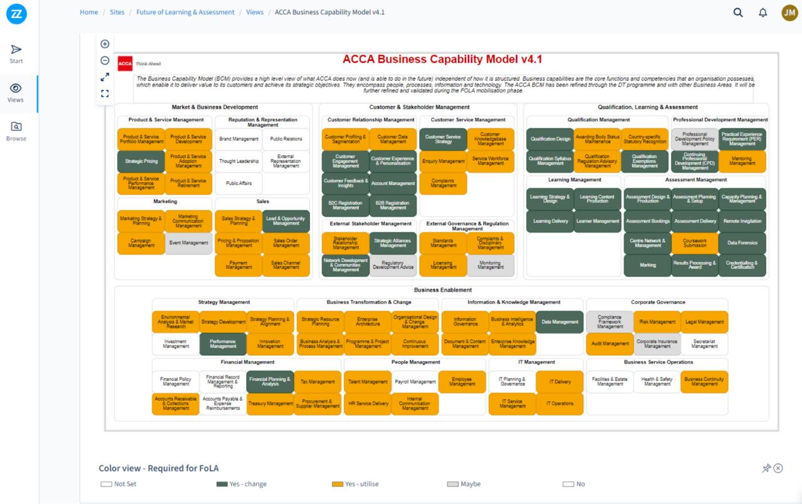Image resolution: width=802 pixels, height=504 pixels.
Task: Open the notifications bell
Action: point(763,13)
